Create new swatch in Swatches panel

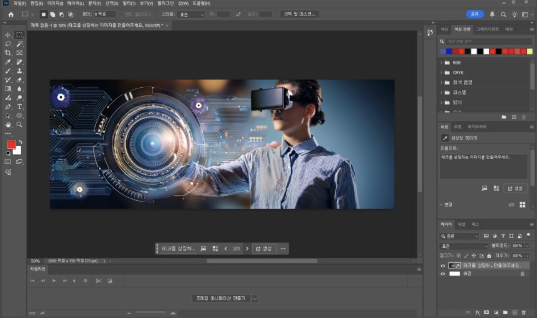coord(514,117)
